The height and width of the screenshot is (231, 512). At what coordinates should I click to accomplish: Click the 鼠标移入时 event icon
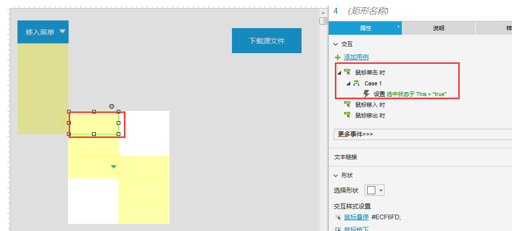coord(348,105)
